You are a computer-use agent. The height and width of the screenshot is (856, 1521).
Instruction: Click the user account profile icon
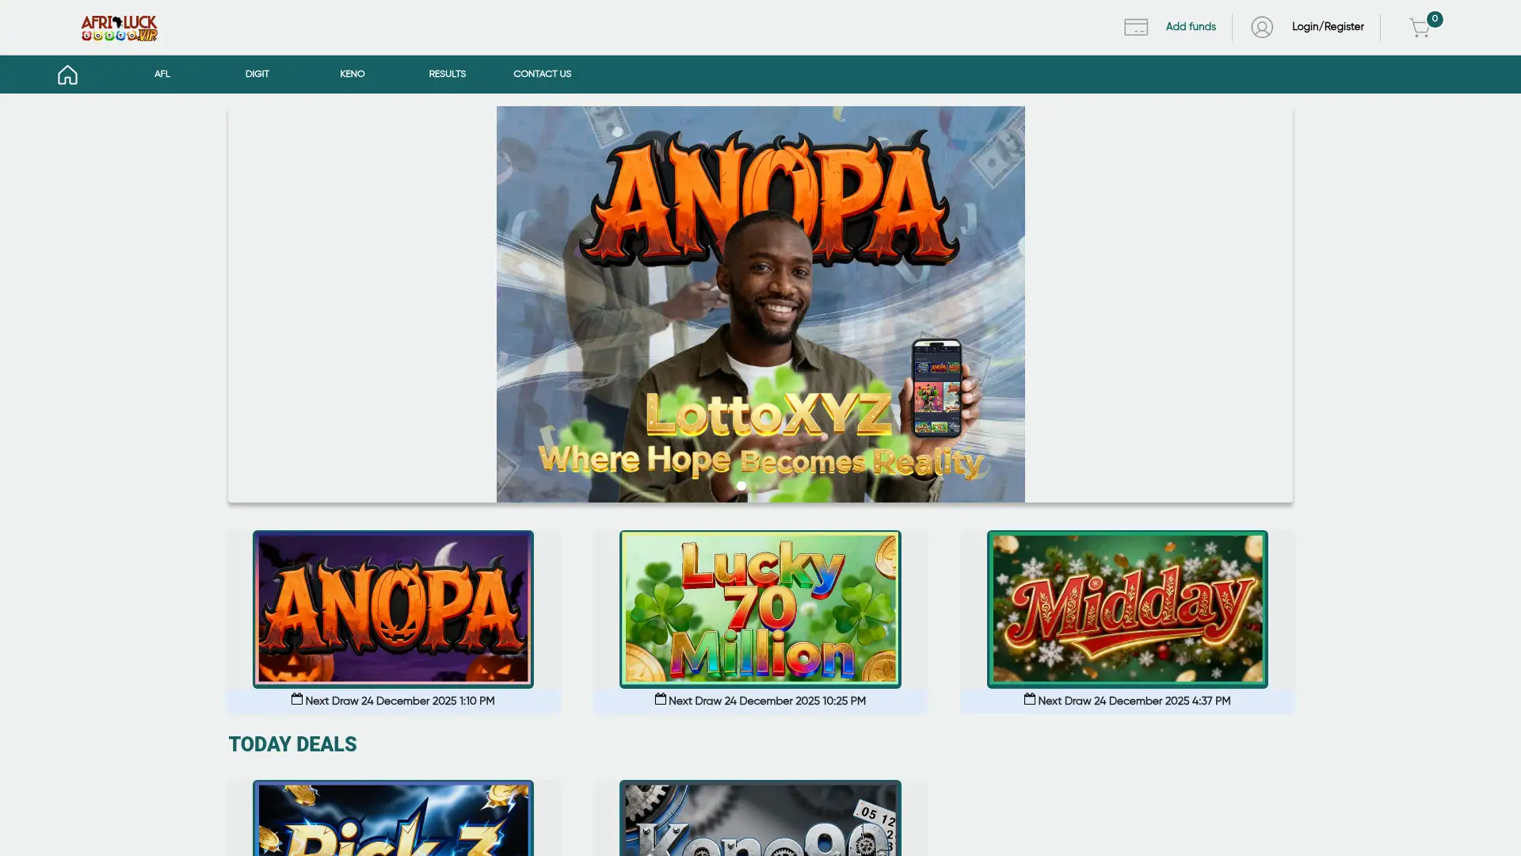click(1261, 26)
